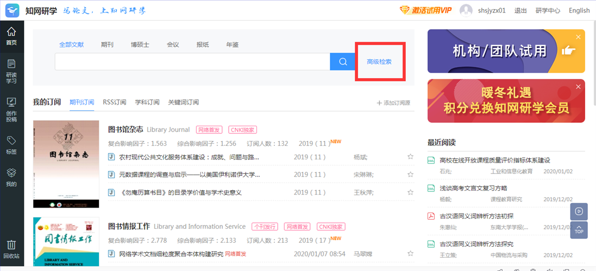Click PDF icon beside 古汉语同义词辨析方法初探
Viewport: 596px width, 271px height.
point(431,216)
